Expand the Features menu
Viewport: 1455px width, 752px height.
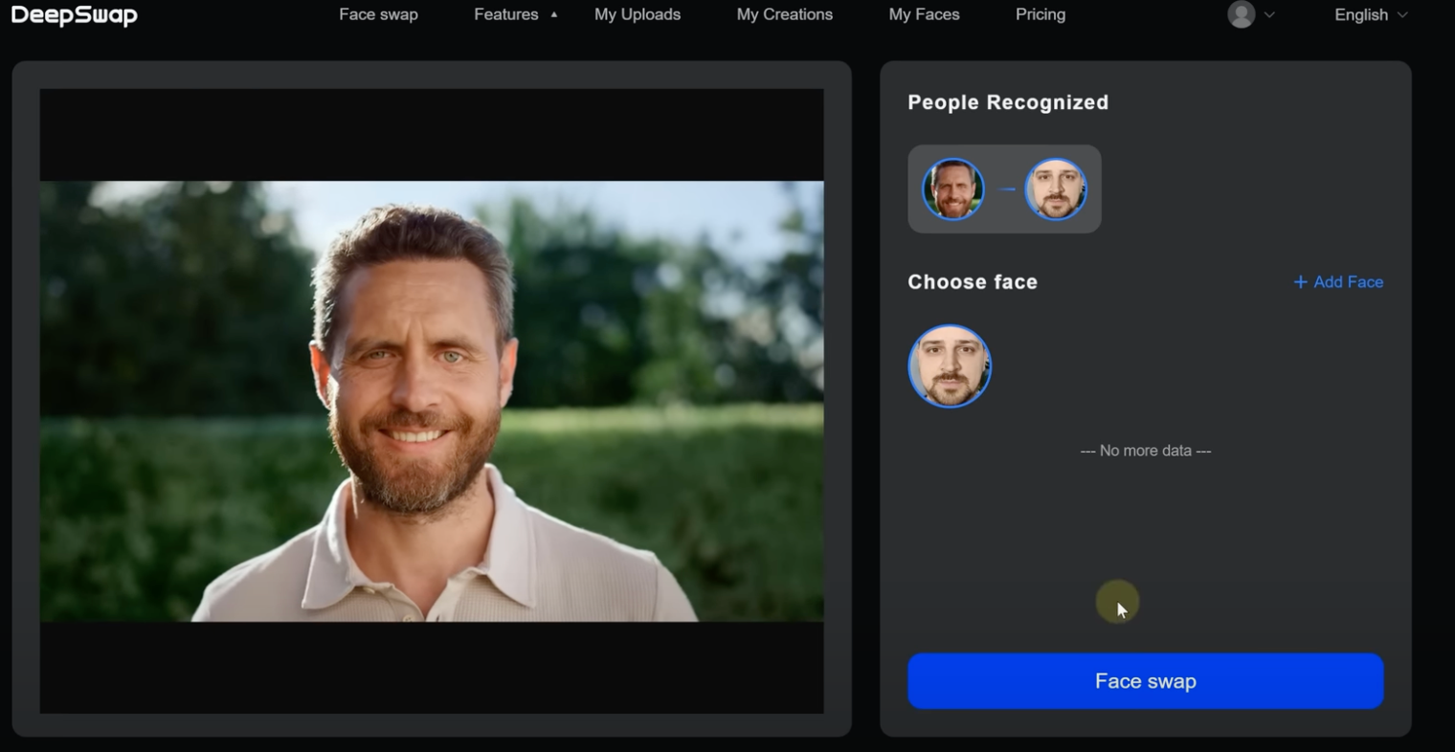(505, 14)
